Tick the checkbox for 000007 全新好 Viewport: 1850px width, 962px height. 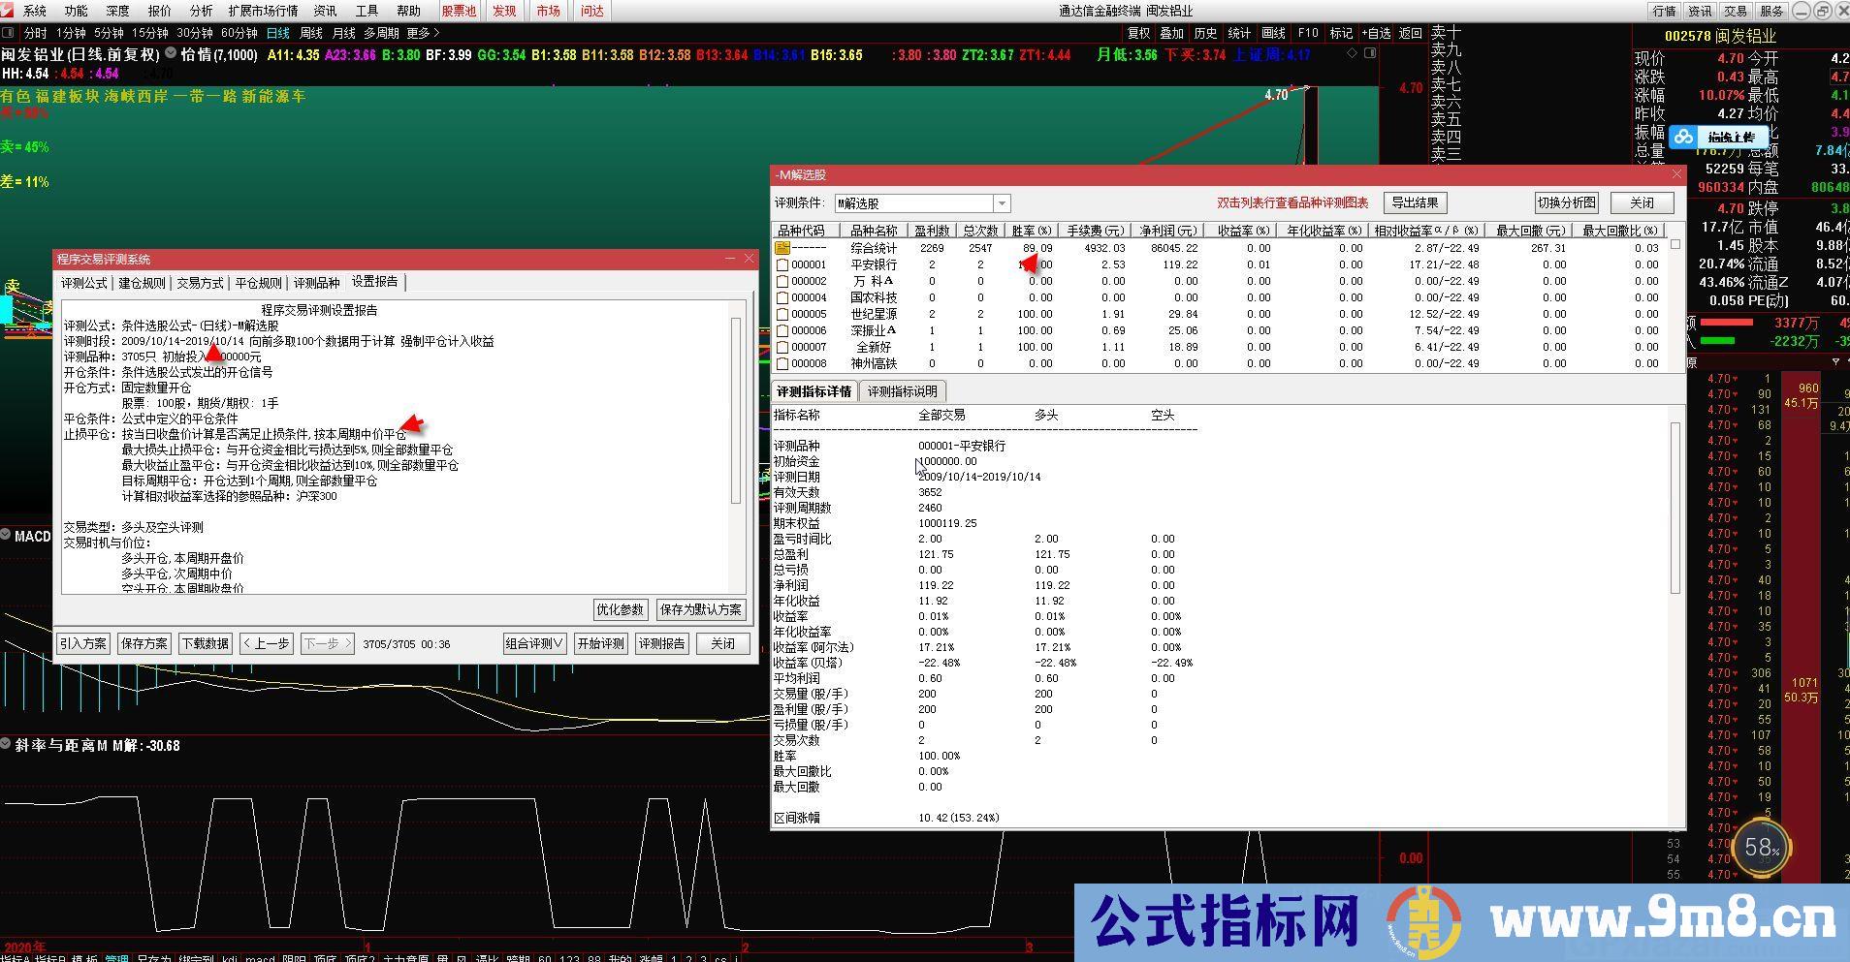point(782,347)
